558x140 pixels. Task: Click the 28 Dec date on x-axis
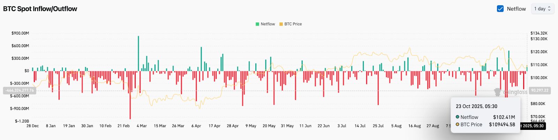[x=33, y=126]
